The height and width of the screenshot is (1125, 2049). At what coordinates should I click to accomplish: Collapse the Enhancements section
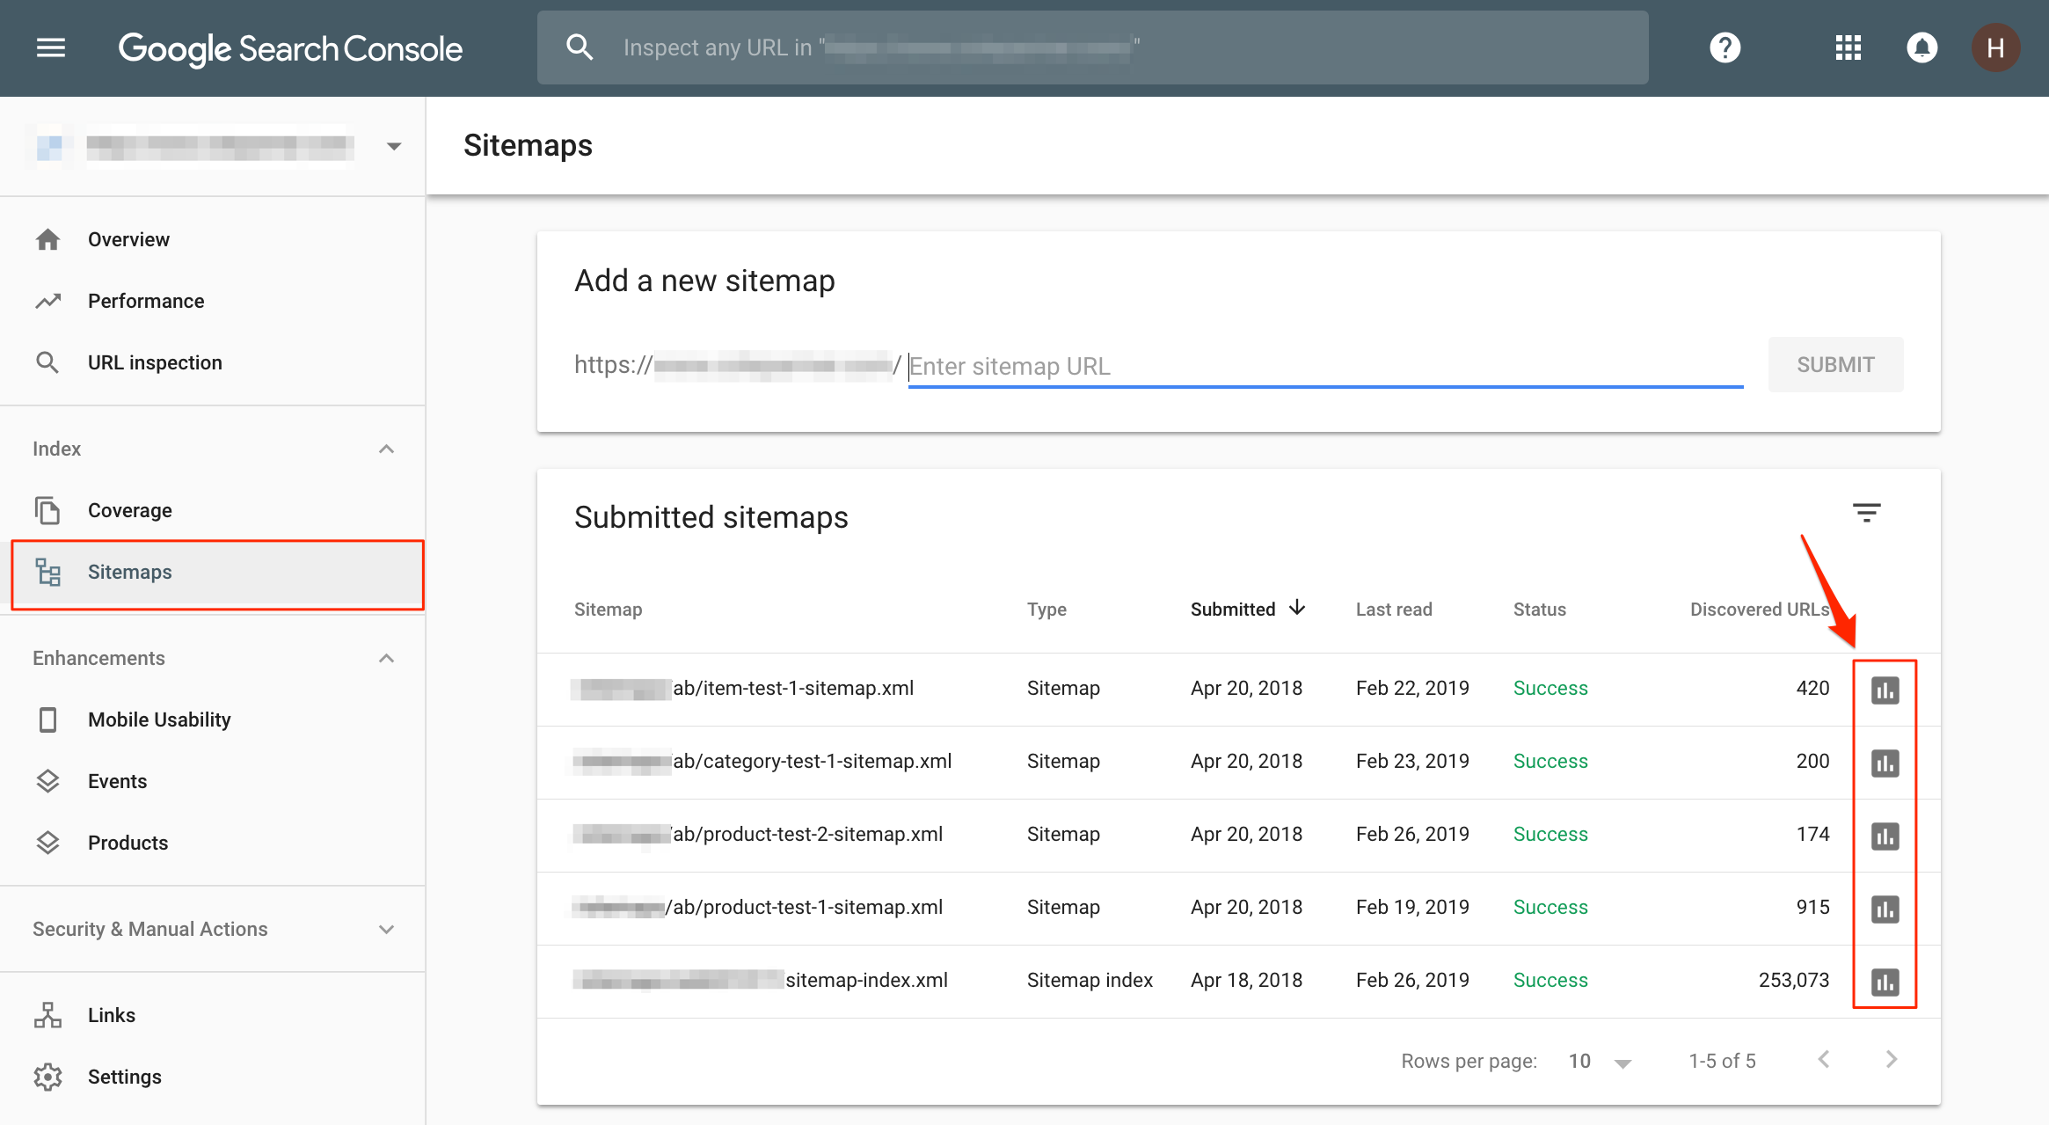click(x=386, y=659)
